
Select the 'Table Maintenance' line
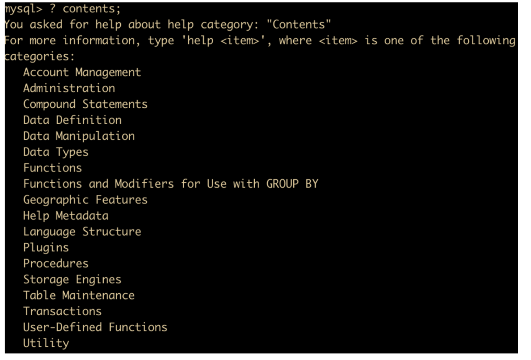click(79, 295)
